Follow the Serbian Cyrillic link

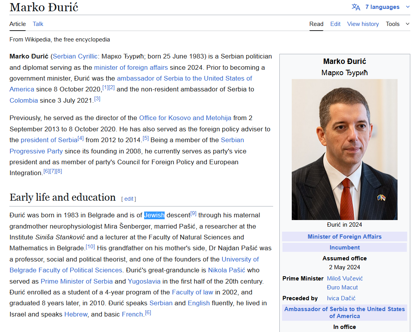click(75, 56)
